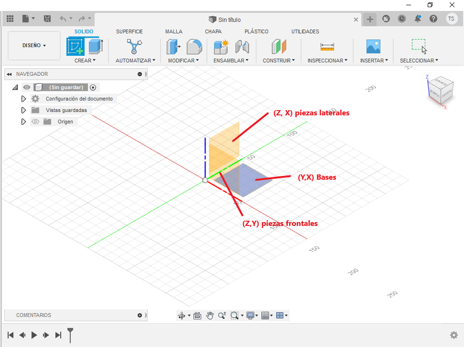Open the ENSAMBLAR dropdown menu

[231, 61]
